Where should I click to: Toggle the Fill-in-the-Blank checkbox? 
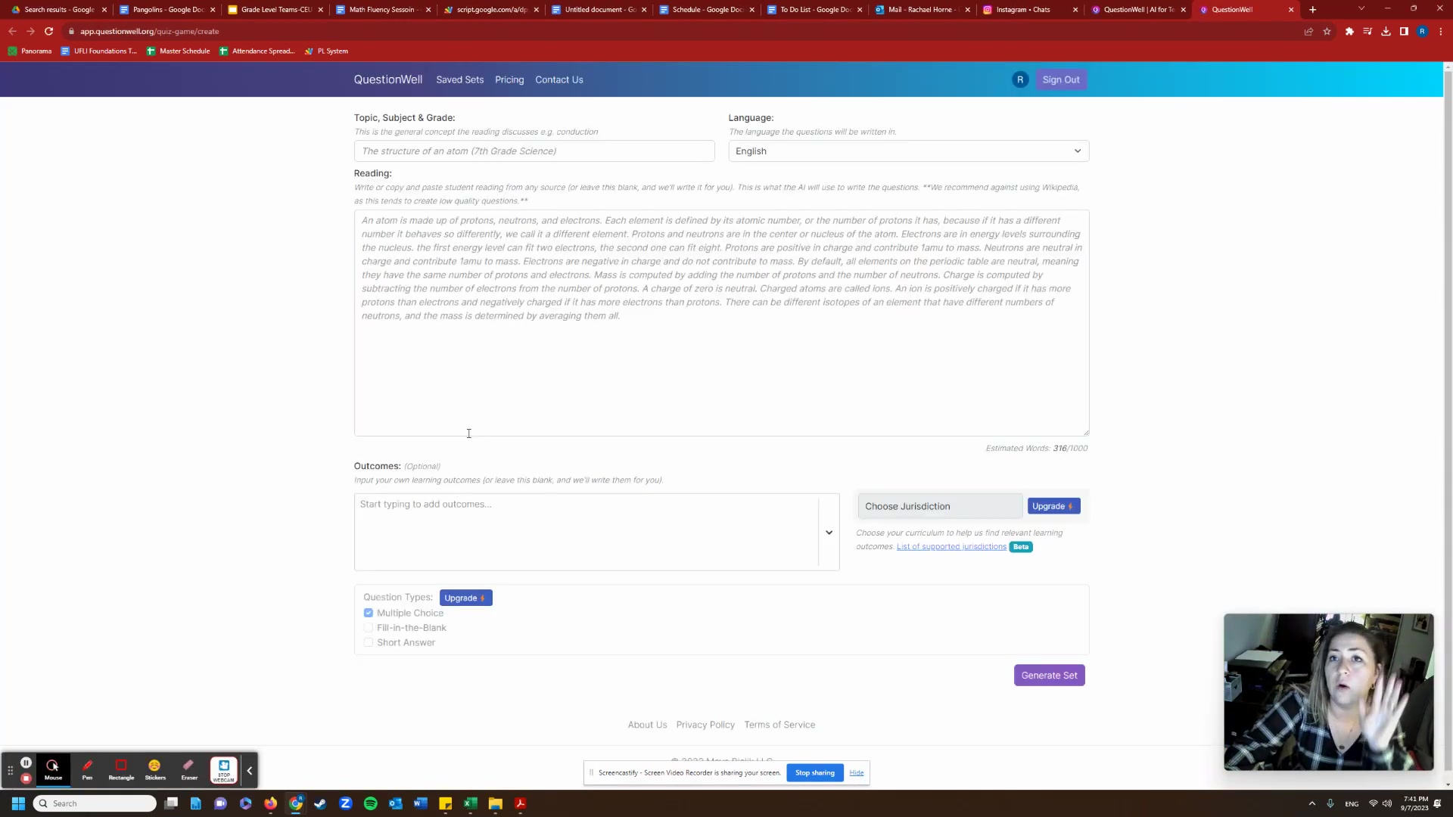click(x=369, y=628)
